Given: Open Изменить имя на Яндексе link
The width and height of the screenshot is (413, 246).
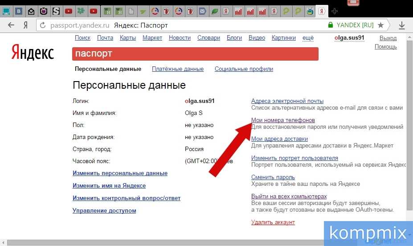Looking at the screenshot, I should (109, 186).
